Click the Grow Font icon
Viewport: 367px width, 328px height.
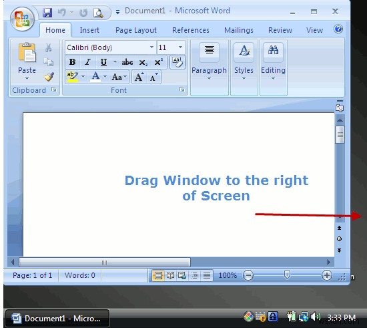click(139, 77)
